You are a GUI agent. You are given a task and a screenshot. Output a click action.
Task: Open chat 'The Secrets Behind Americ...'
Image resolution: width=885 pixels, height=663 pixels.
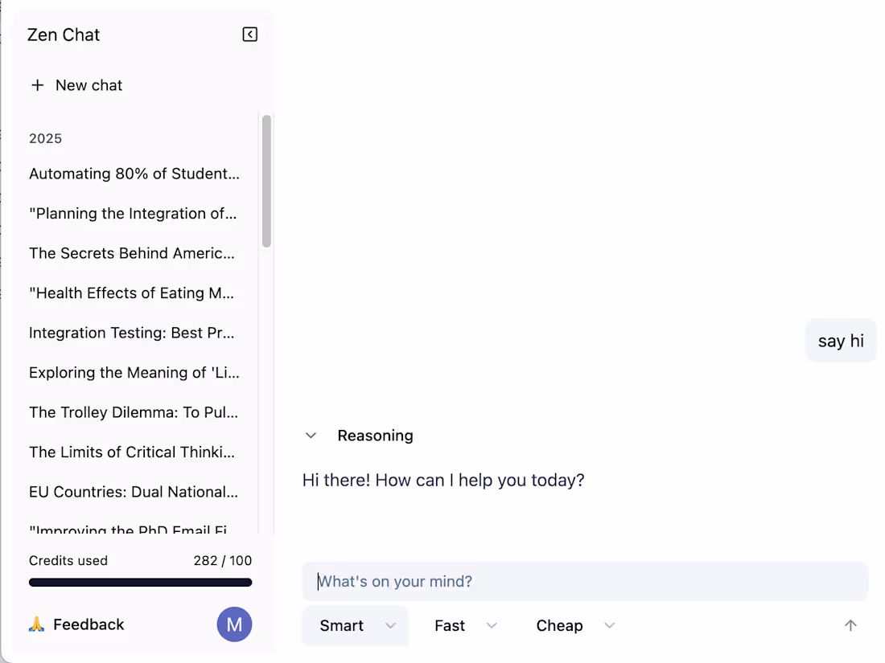(132, 253)
